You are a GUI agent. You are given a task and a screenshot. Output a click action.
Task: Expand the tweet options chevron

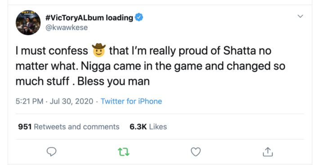[x=300, y=16]
